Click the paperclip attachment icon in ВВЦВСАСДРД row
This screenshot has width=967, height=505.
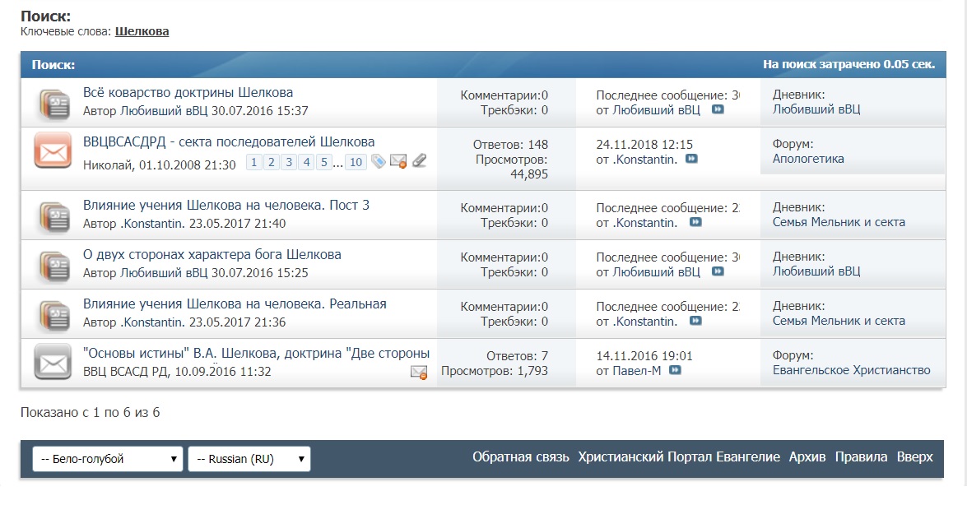tap(419, 162)
